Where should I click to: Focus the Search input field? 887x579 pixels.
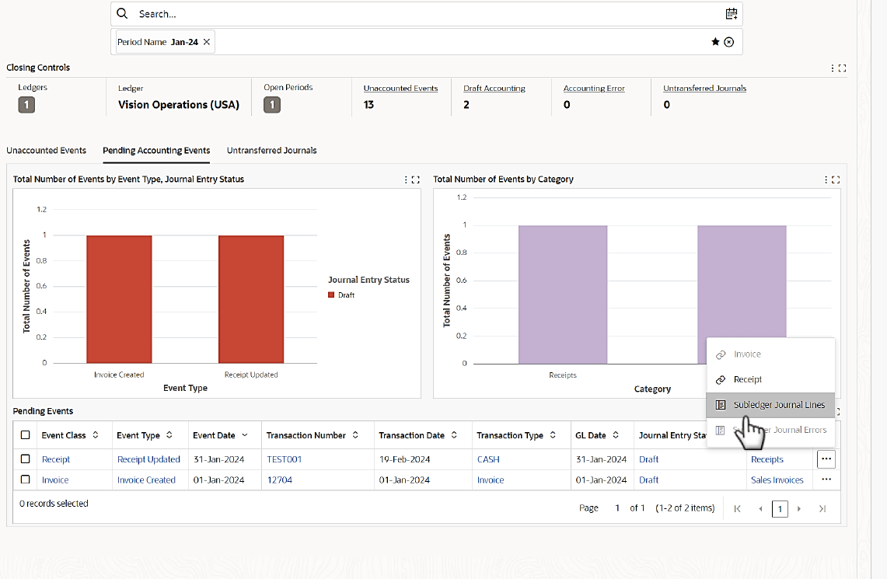pos(427,13)
